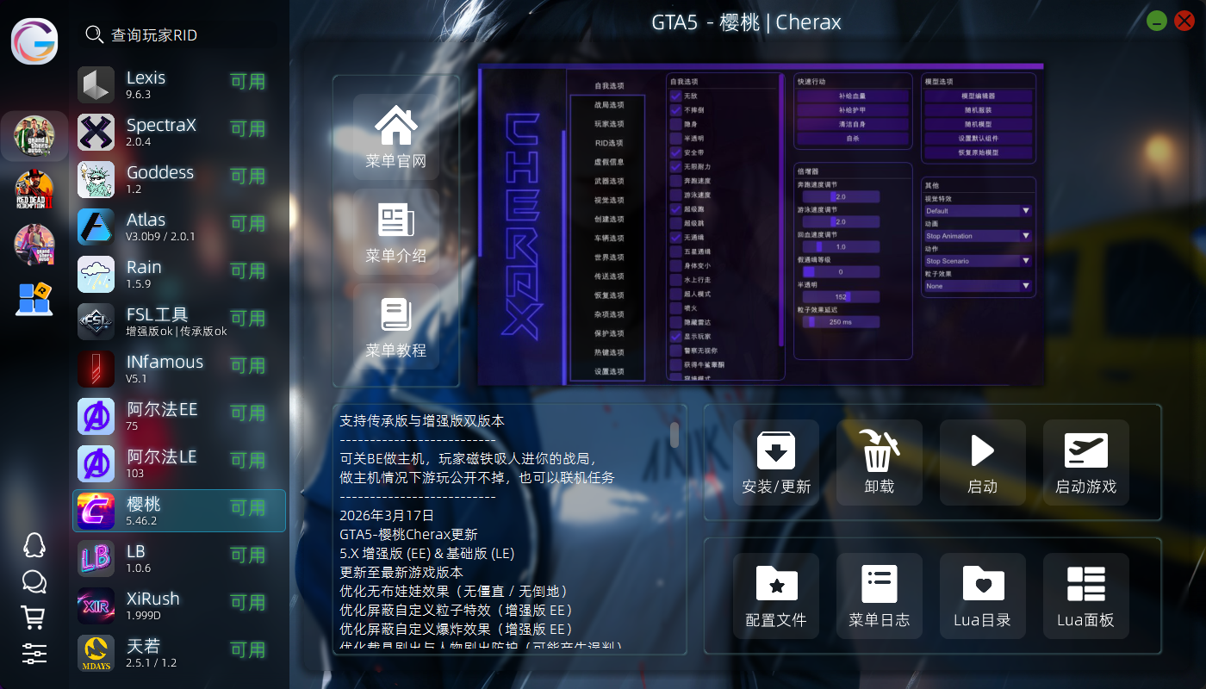1206x689 pixels.
Task: Open the Red Dead Redemption II game section
Action: [34, 190]
